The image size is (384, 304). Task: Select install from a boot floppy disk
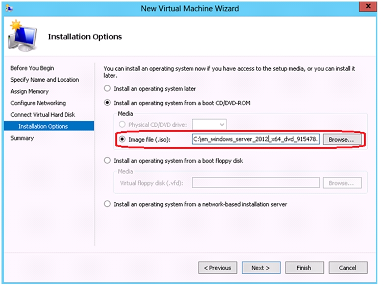click(x=107, y=160)
